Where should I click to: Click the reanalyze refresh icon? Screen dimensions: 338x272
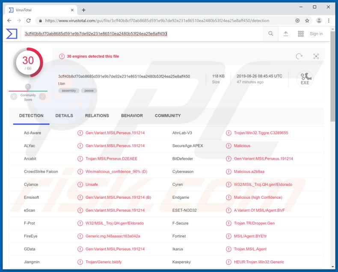tap(299, 57)
